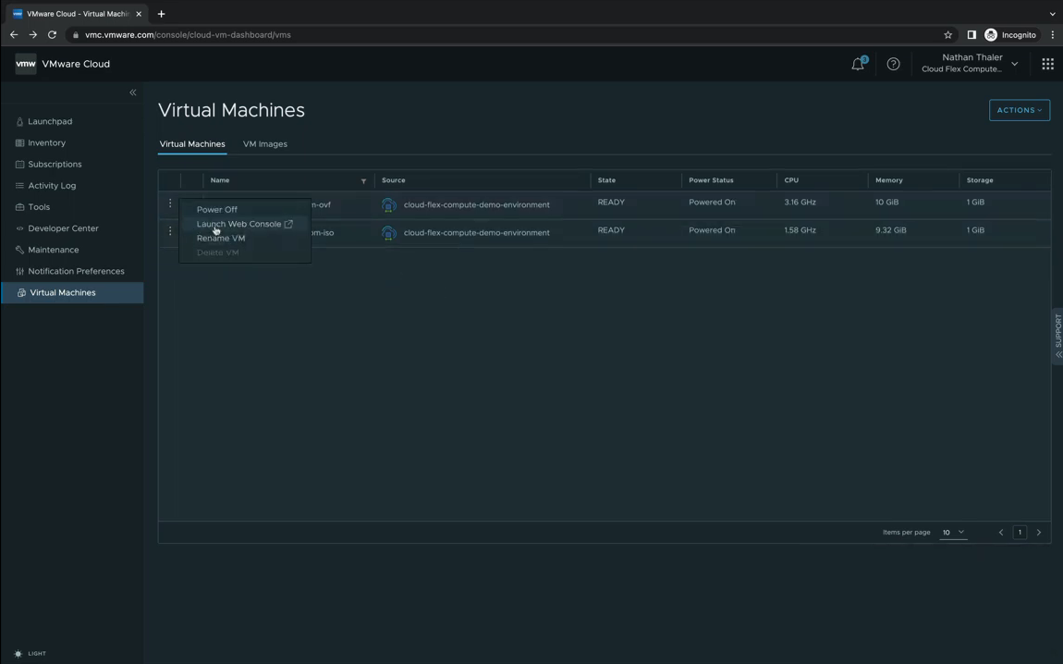
Task: Click the greyed Delete VM entry
Action: point(217,252)
